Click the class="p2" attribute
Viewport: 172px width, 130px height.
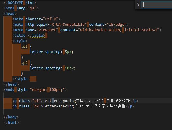(x=30, y=106)
